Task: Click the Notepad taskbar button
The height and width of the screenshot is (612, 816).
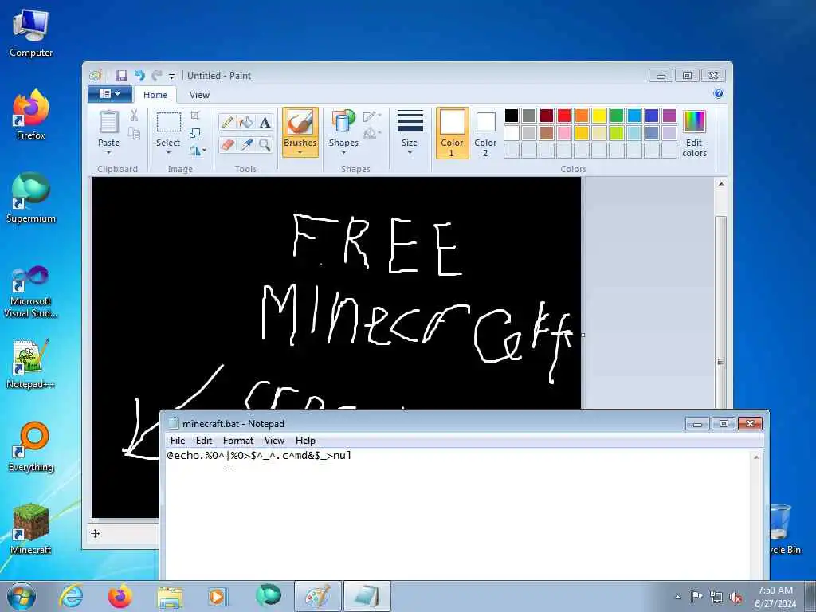Action: (367, 596)
